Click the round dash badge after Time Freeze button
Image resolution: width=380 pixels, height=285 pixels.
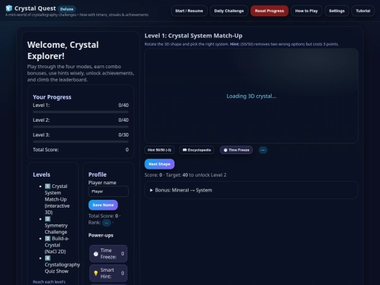coord(263,150)
